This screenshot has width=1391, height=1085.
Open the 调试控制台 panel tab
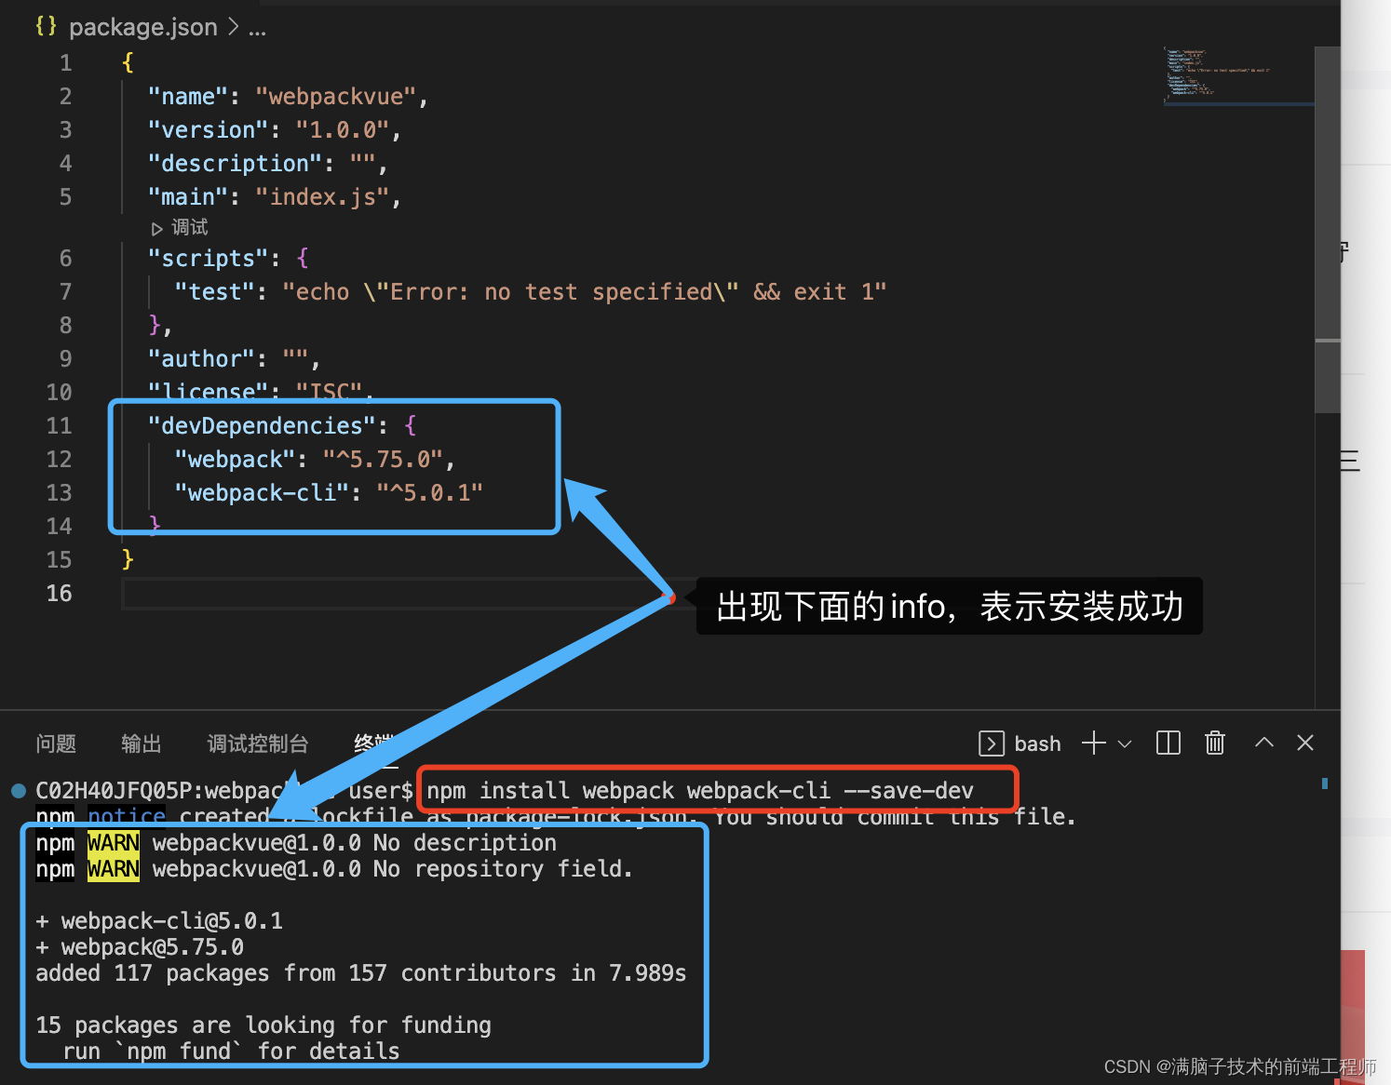click(x=258, y=743)
